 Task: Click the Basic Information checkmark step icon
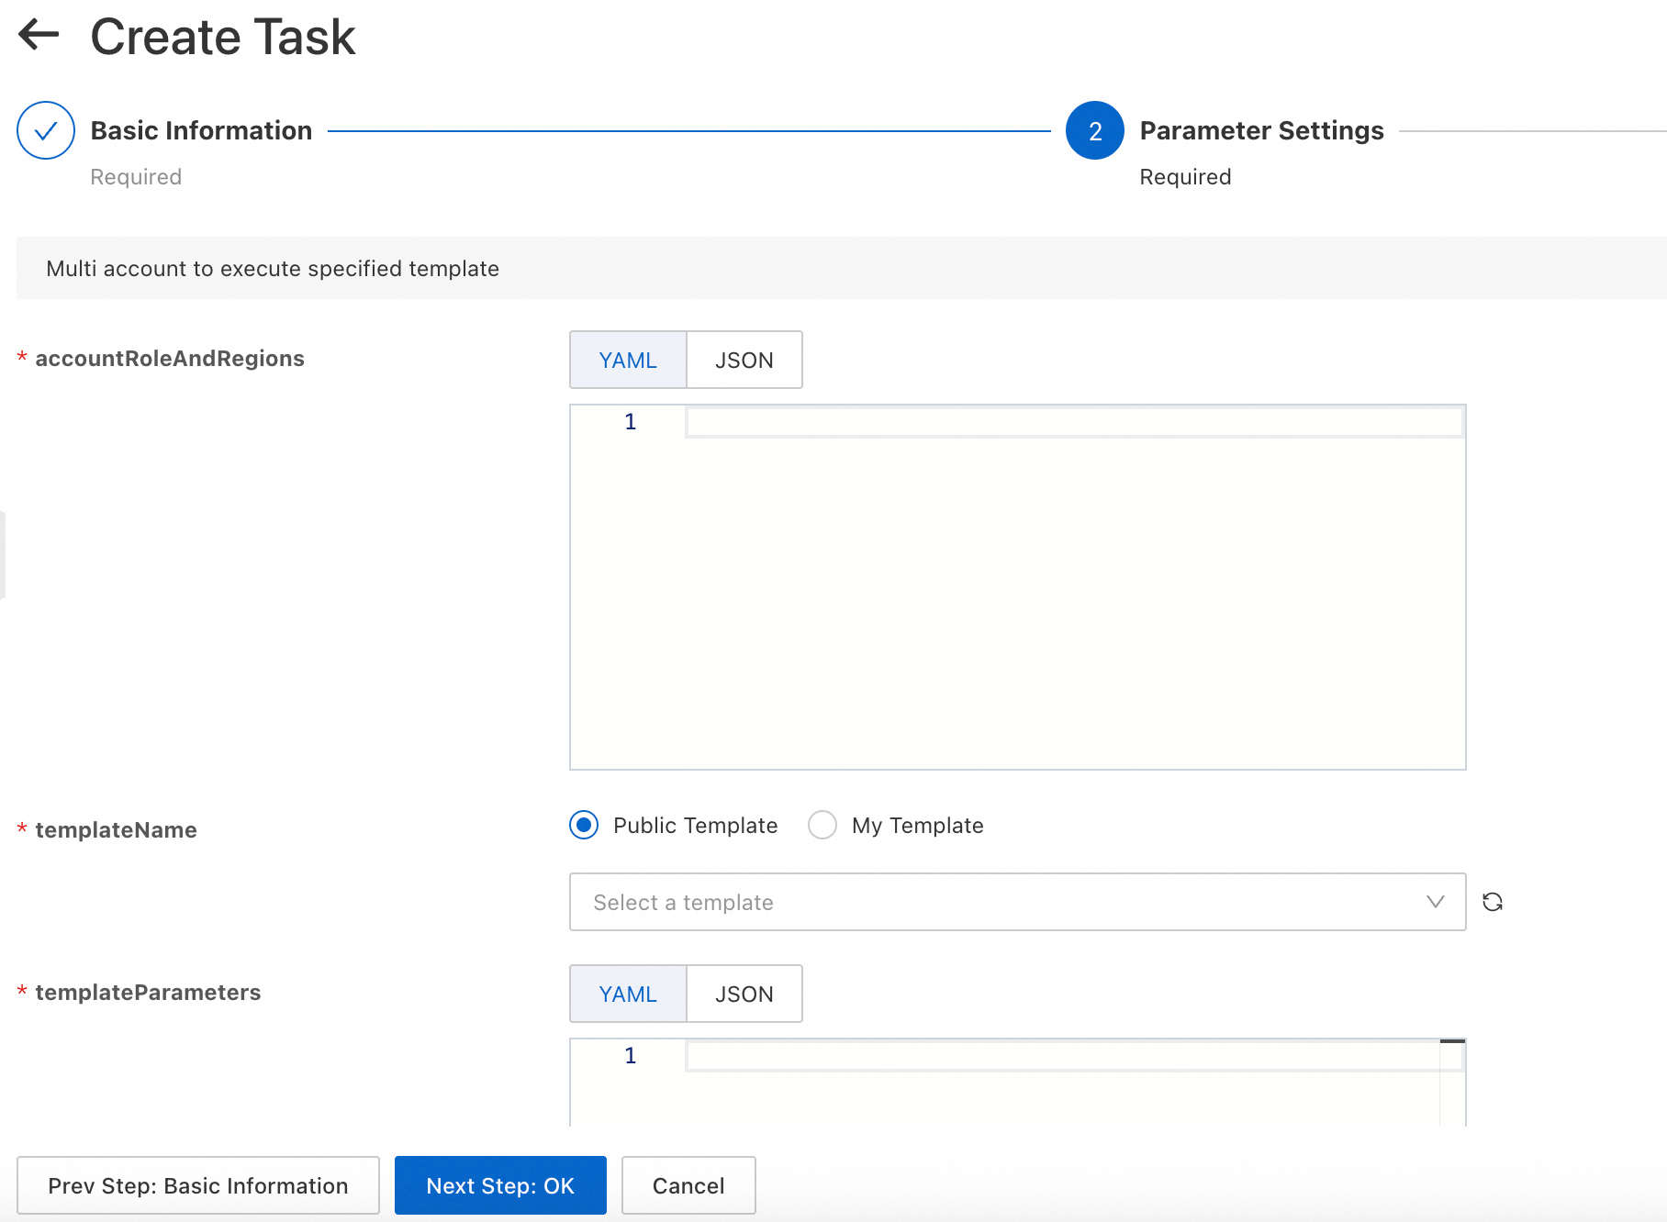coord(46,131)
